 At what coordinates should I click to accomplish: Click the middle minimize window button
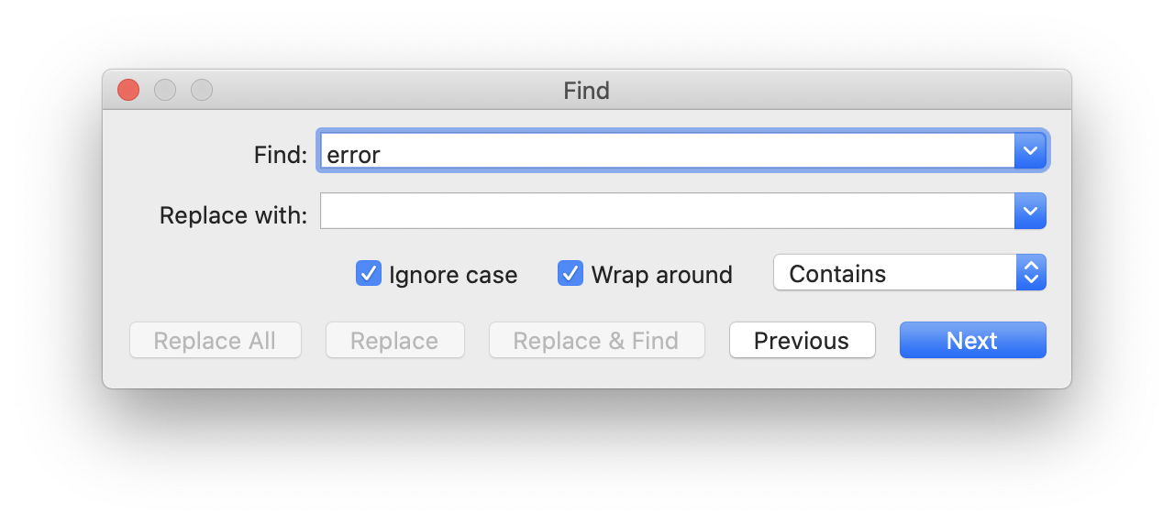(165, 90)
